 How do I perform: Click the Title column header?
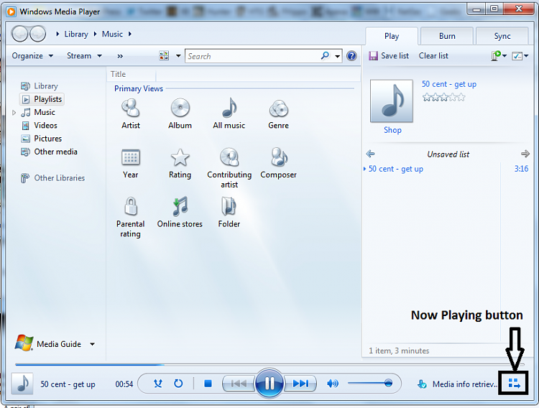pos(132,74)
